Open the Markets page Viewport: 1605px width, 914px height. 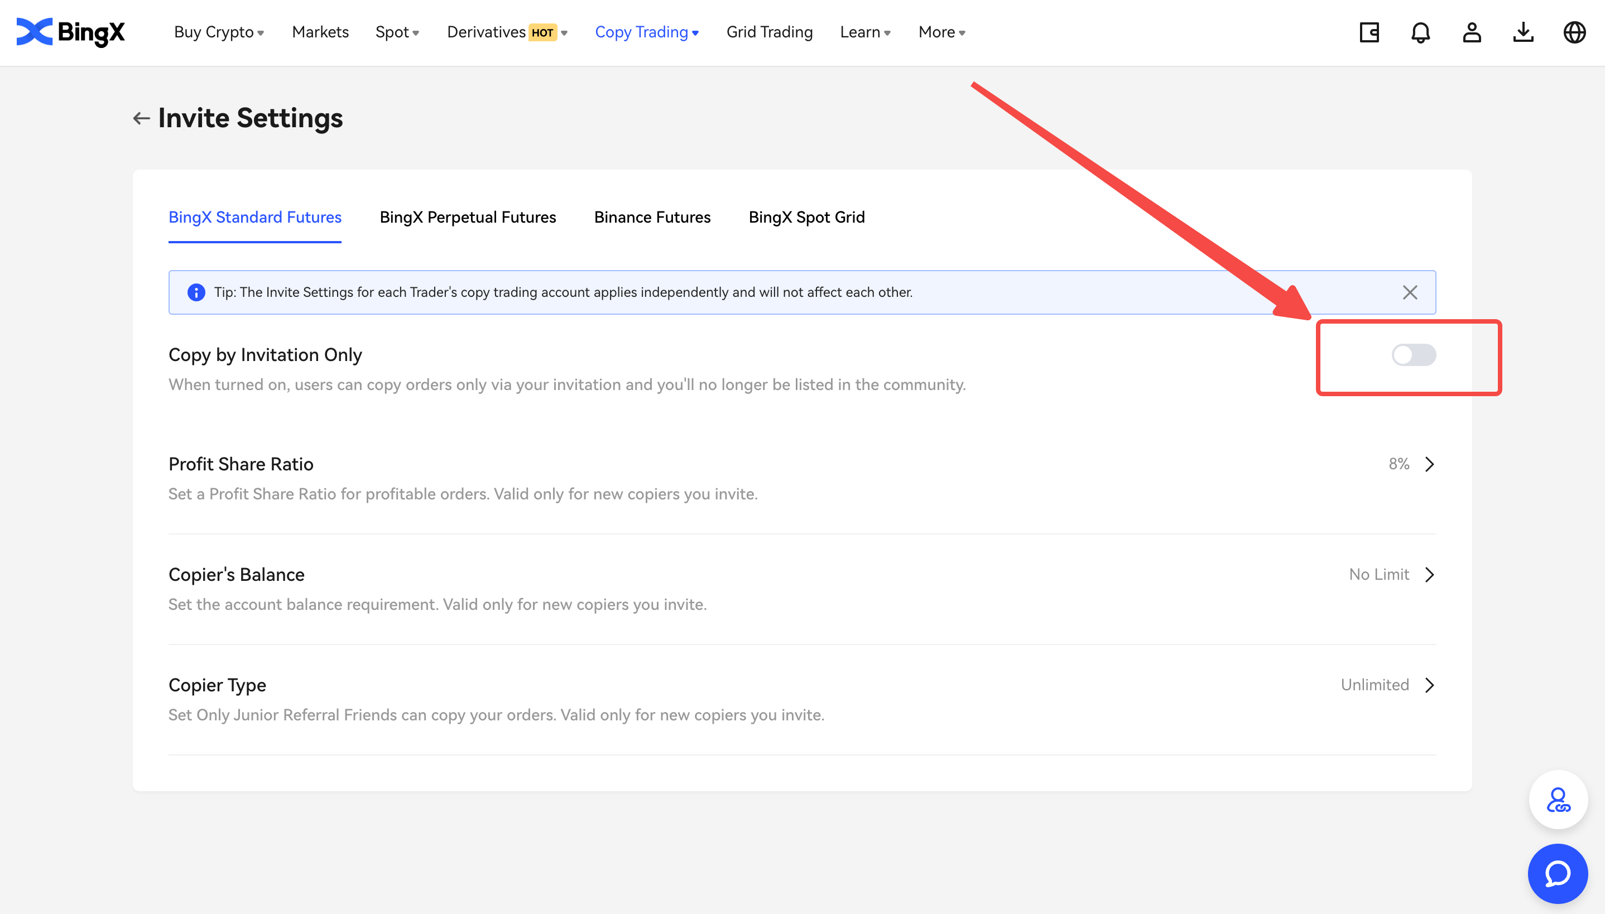tap(320, 32)
